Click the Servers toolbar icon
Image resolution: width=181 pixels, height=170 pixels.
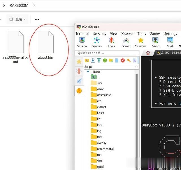pyautogui.click(x=97, y=42)
